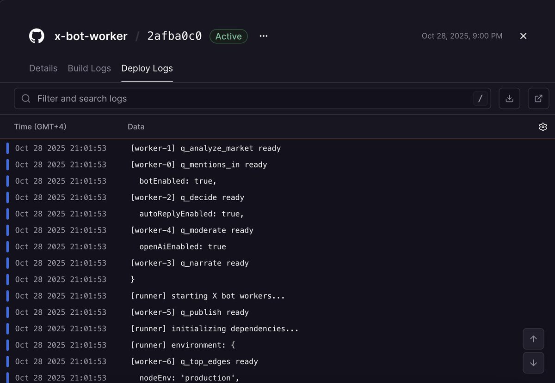Select the q_analyze_market ready log line

[277, 148]
